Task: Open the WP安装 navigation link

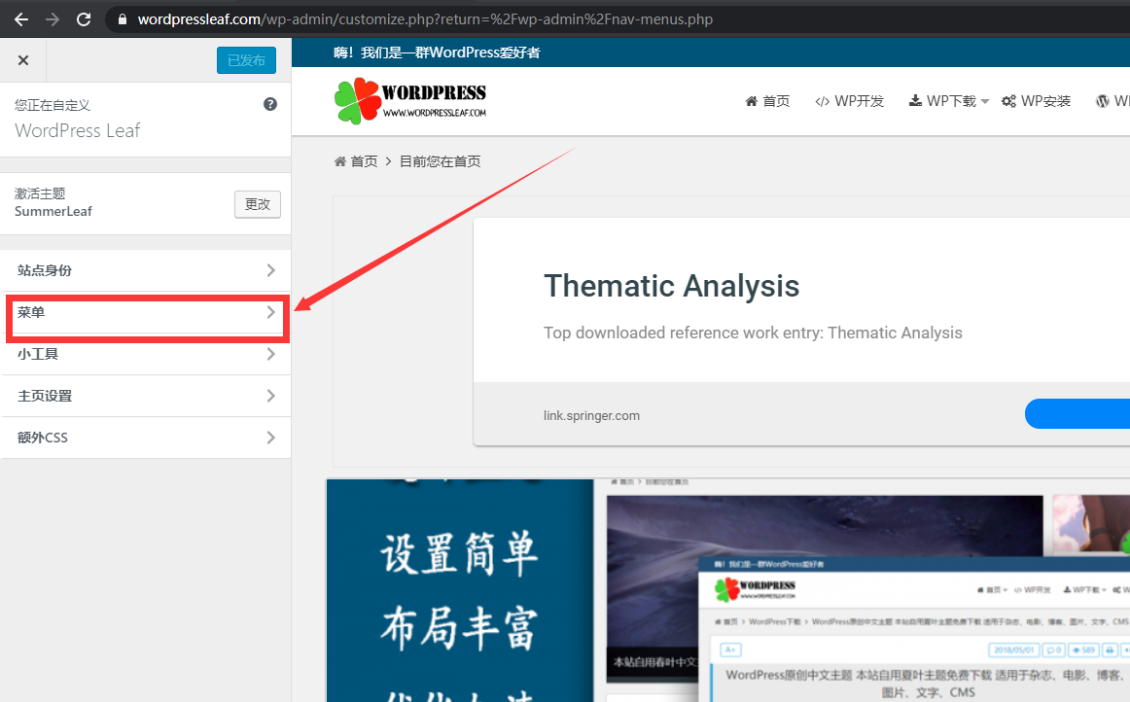Action: click(1045, 101)
